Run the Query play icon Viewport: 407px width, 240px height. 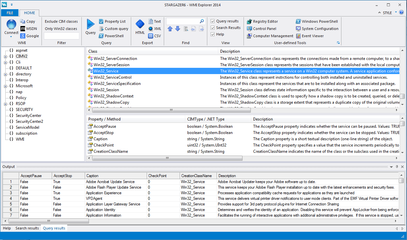tap(90, 25)
